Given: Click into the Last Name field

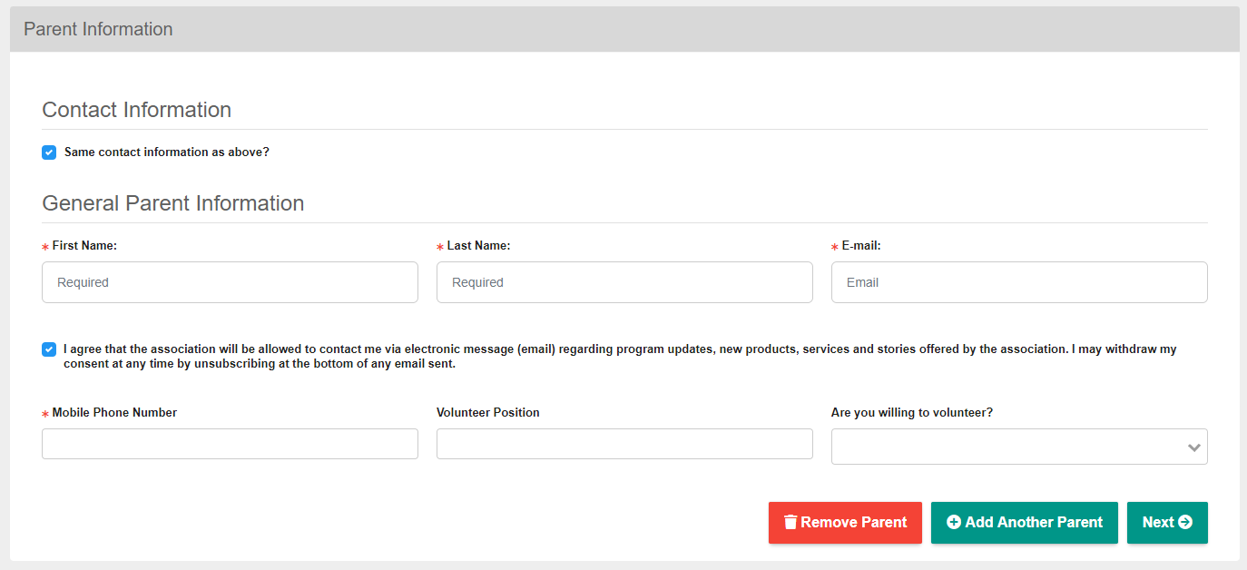Looking at the screenshot, I should pyautogui.click(x=624, y=282).
